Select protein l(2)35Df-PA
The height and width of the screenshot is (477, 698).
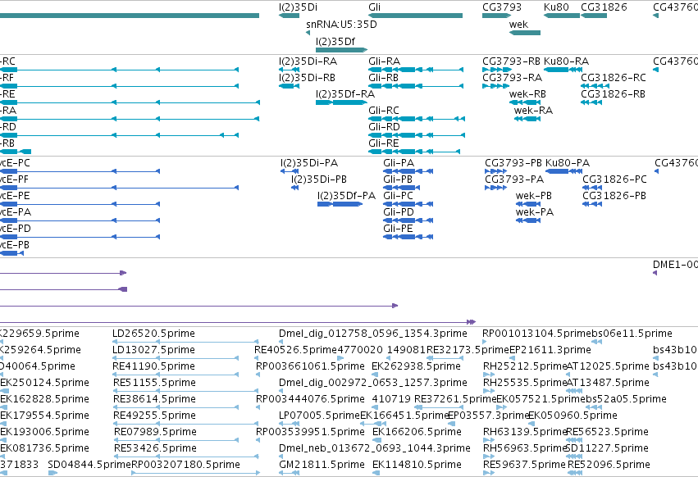click(346, 196)
